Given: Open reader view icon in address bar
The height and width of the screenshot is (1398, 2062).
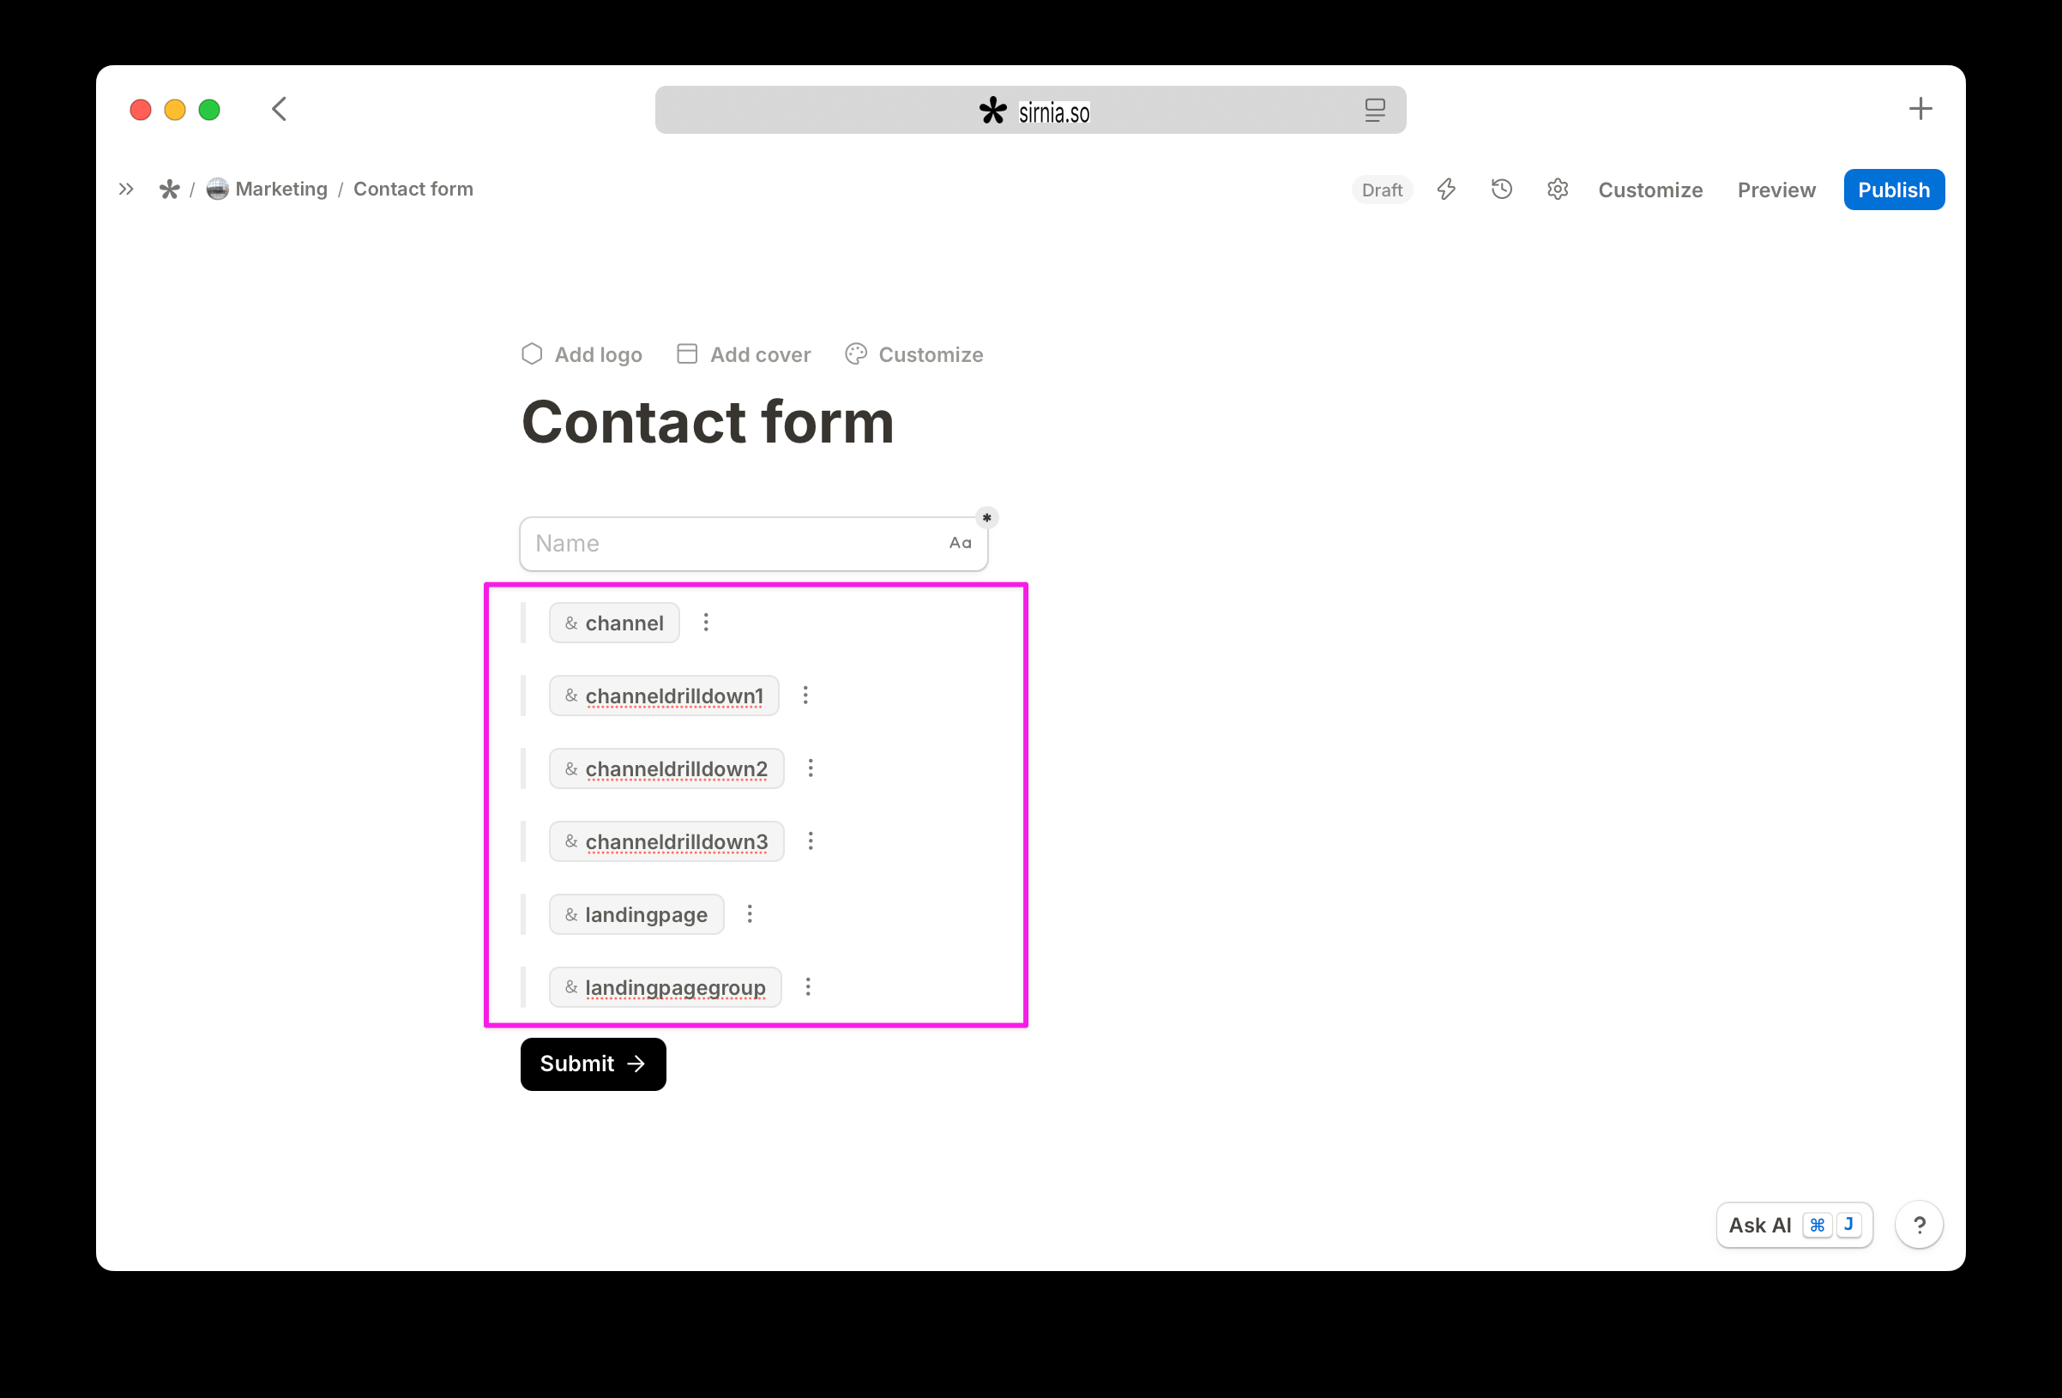Looking at the screenshot, I should click(x=1374, y=110).
